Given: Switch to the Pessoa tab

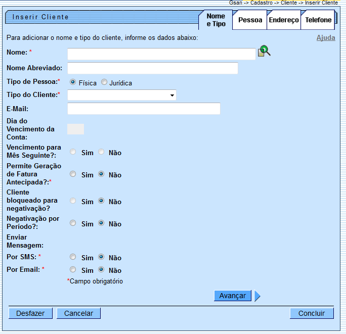Looking at the screenshot, I should (250, 20).
